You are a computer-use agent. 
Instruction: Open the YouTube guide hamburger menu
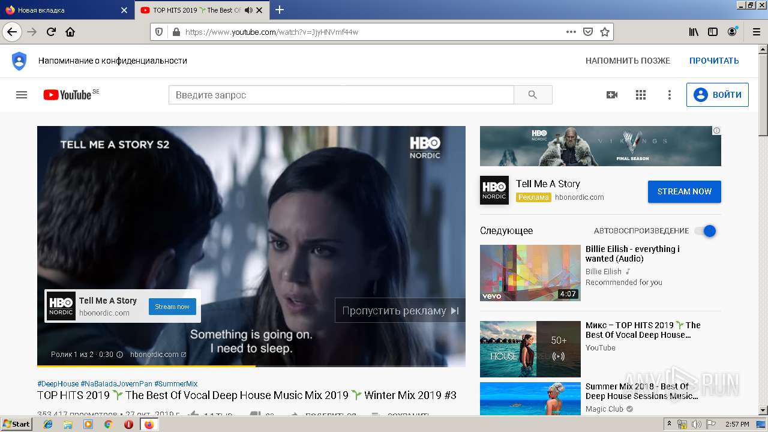(22, 95)
